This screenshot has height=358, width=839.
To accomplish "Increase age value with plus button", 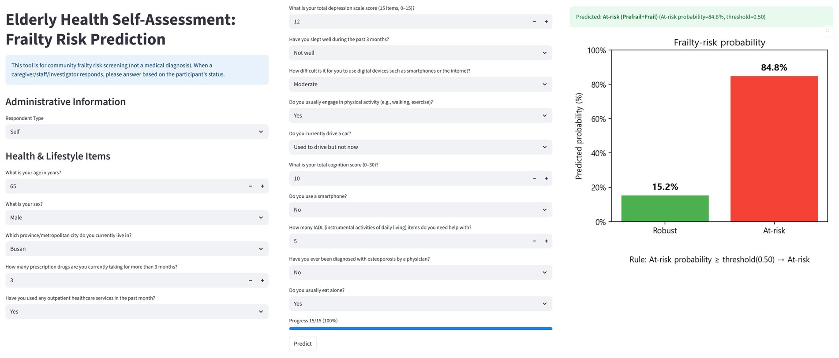I will tap(262, 186).
